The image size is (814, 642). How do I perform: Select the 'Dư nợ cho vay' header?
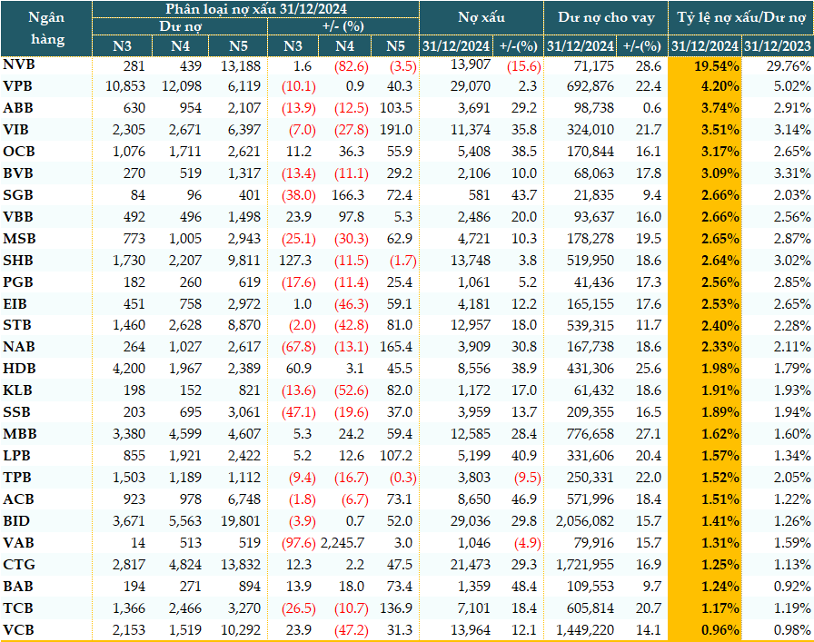click(604, 17)
